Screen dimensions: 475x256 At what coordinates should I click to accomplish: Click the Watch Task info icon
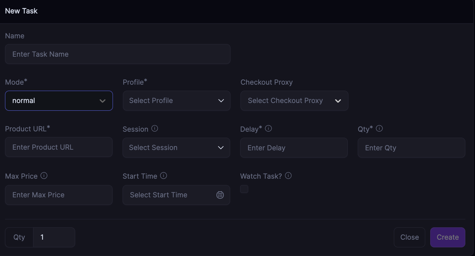click(288, 176)
